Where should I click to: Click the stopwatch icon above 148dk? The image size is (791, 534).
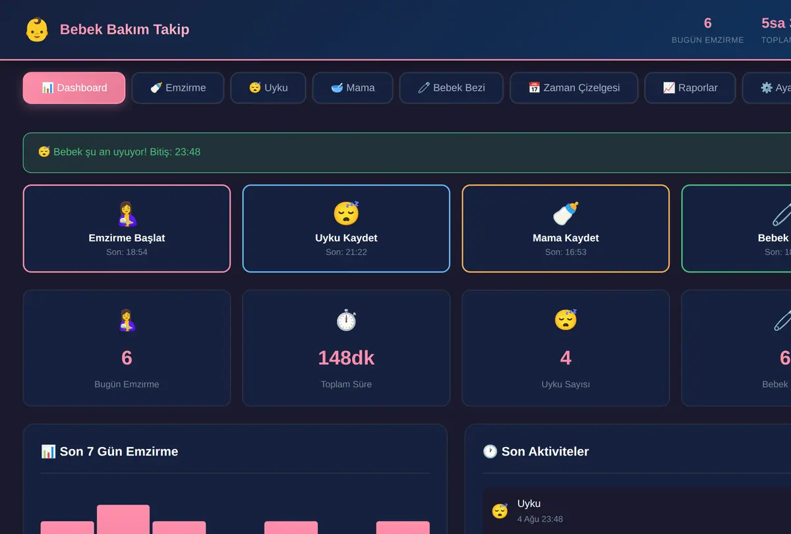[346, 320]
